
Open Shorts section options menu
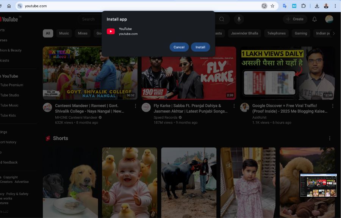(330, 138)
